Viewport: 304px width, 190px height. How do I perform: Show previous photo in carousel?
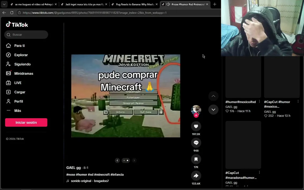117,160
